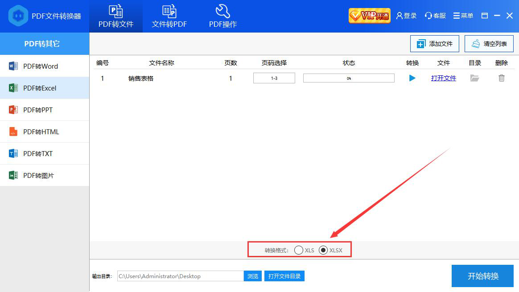Click the Word icon beside PDF转Word
Screen dimensions: 519x292
click(x=13, y=66)
